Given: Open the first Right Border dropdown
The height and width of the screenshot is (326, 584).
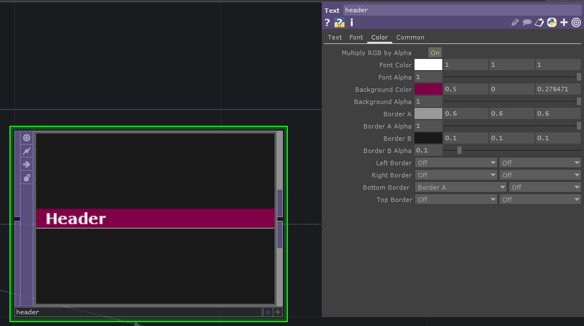Looking at the screenshot, I should click(x=456, y=175).
